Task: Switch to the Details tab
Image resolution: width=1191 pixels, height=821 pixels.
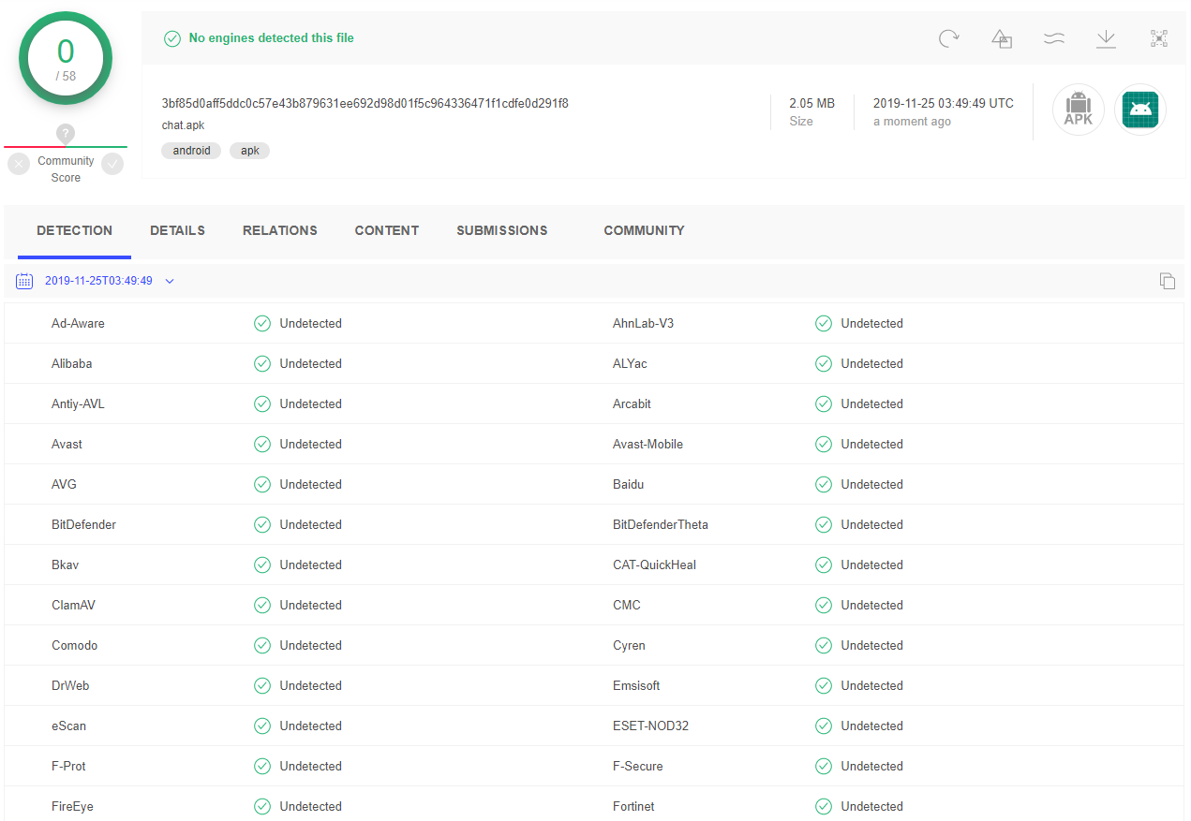Action: click(x=177, y=230)
